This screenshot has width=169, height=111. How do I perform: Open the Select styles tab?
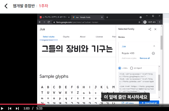pos(49,37)
